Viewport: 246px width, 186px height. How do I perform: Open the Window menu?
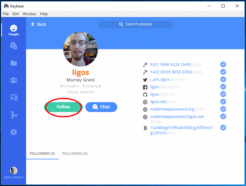(x=29, y=14)
